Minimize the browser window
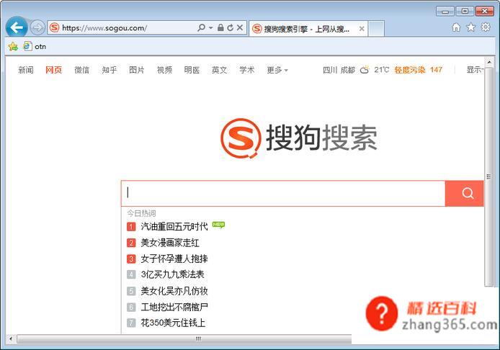This screenshot has height=350, width=500. (x=445, y=12)
